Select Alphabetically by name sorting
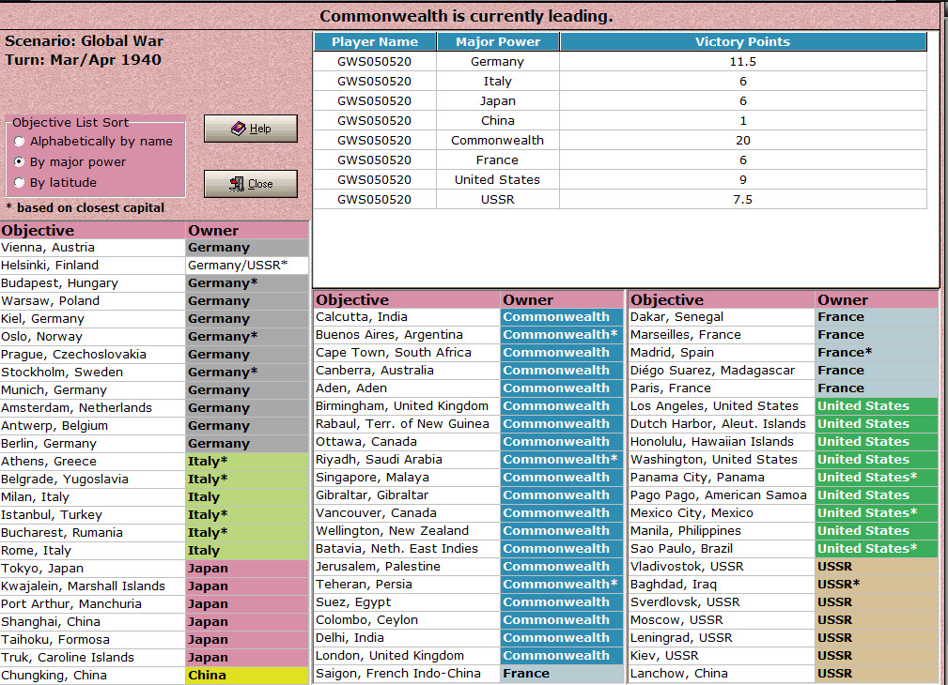 [x=20, y=142]
